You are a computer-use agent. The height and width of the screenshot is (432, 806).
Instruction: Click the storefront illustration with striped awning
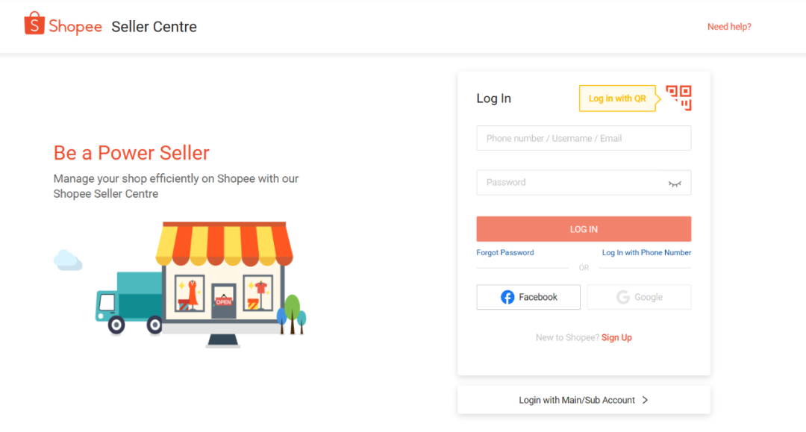[225, 284]
